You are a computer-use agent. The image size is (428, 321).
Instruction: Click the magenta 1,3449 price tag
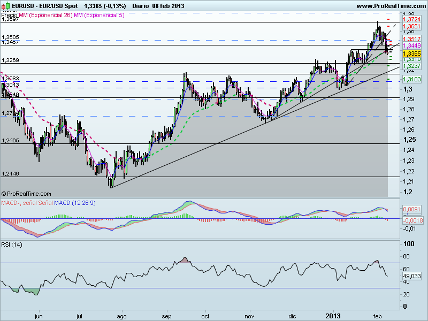pos(411,45)
